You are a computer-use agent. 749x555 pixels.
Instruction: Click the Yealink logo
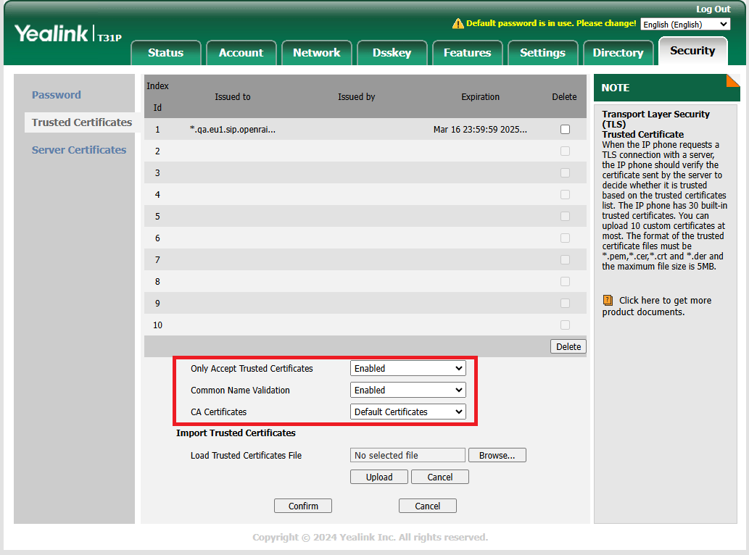pos(51,33)
